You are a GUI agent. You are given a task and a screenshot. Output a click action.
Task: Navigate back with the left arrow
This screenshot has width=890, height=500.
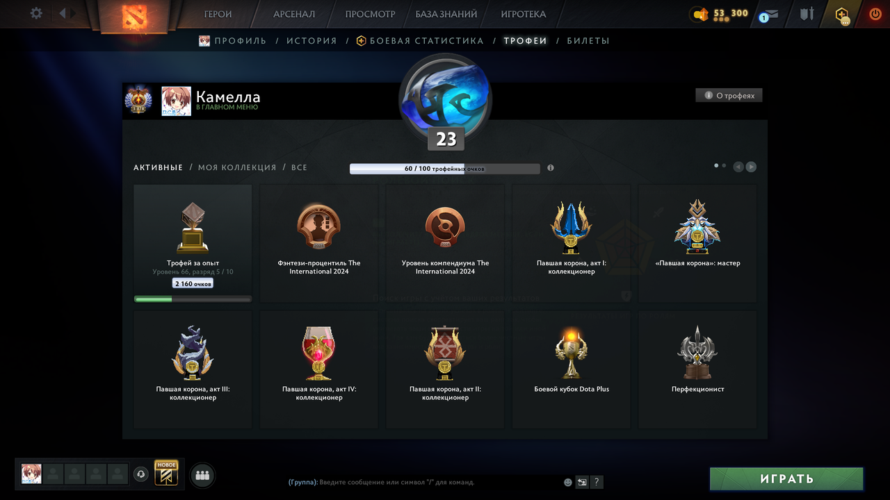pyautogui.click(x=62, y=13)
